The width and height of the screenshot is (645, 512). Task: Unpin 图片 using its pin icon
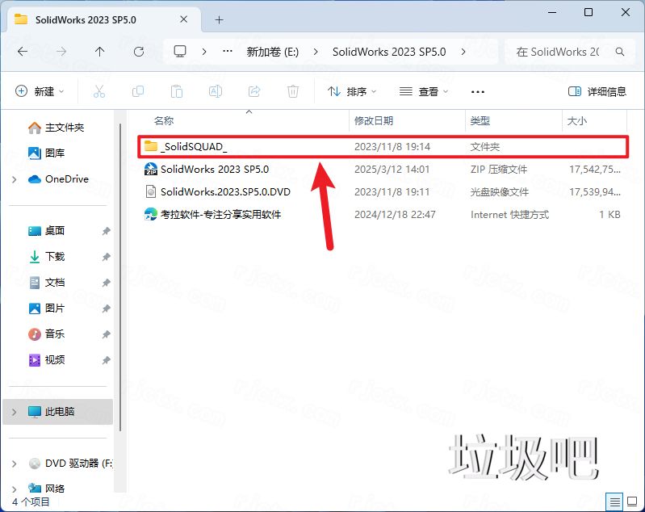tap(106, 308)
